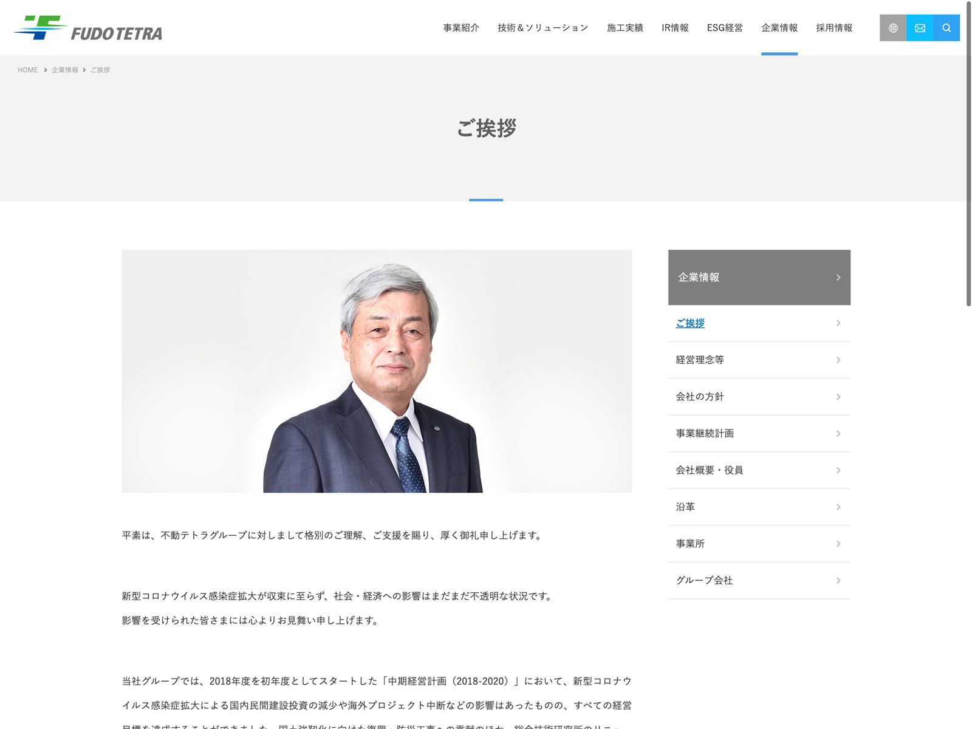Screen dimensions: 972x729
Task: Click the FUDO TETRA logo
Action: pyautogui.click(x=88, y=29)
